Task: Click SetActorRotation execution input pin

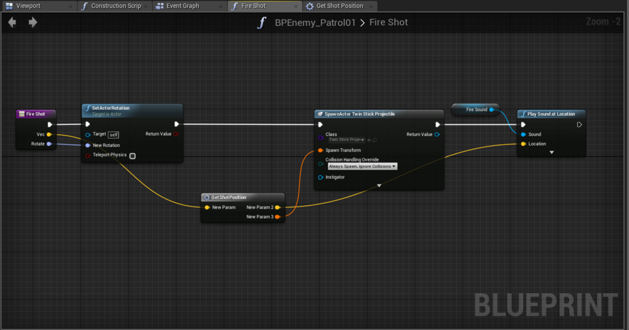Action: (x=88, y=124)
